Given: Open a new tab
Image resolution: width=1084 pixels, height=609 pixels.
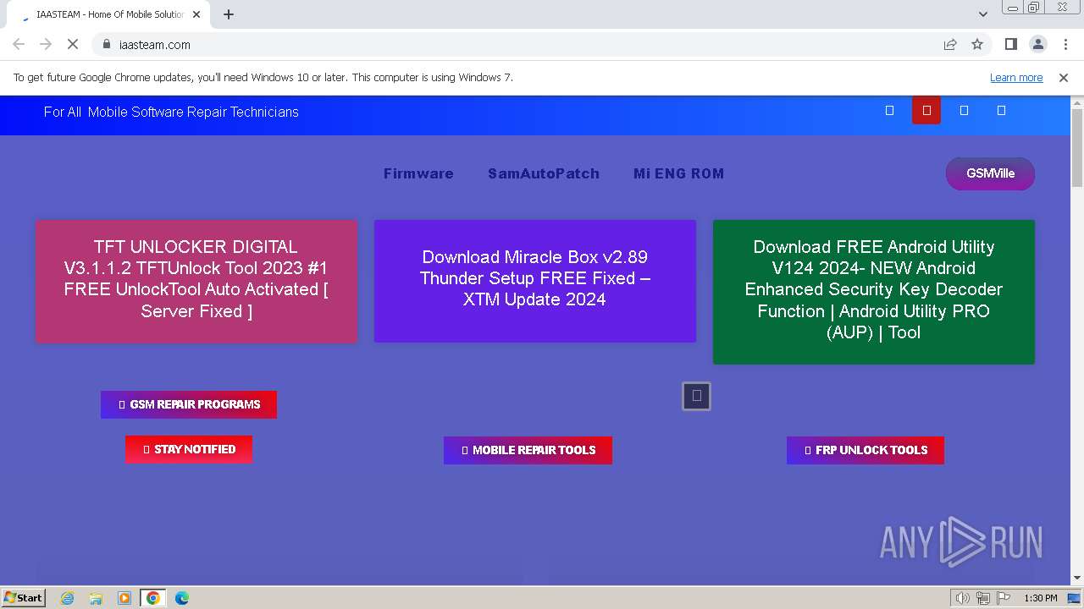Looking at the screenshot, I should click(229, 14).
